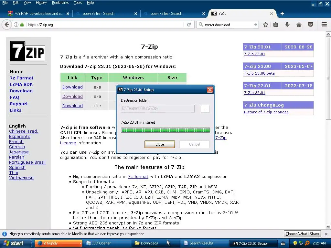Image resolution: width=331 pixels, height=248 pixels.
Task: Bookmark this page with the star icon
Action: [x=266, y=25]
